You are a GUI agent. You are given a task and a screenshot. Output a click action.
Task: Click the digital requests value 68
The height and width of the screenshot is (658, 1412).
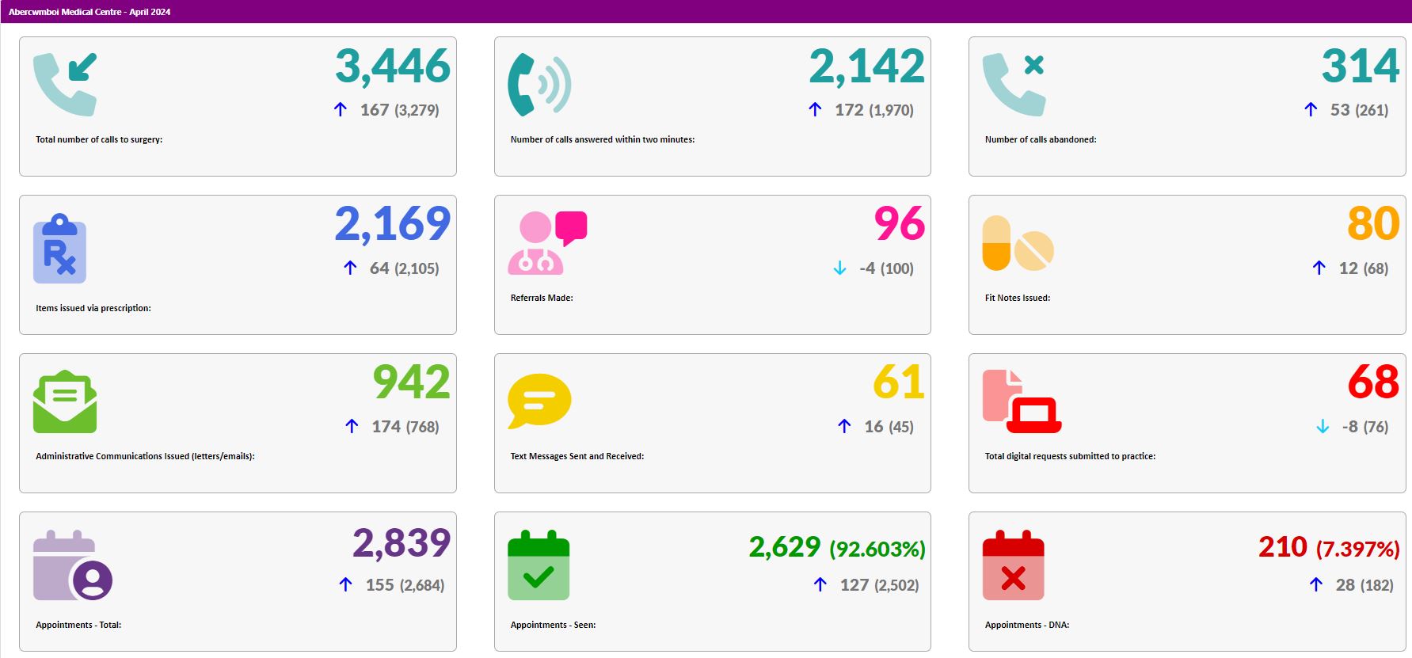pyautogui.click(x=1374, y=382)
